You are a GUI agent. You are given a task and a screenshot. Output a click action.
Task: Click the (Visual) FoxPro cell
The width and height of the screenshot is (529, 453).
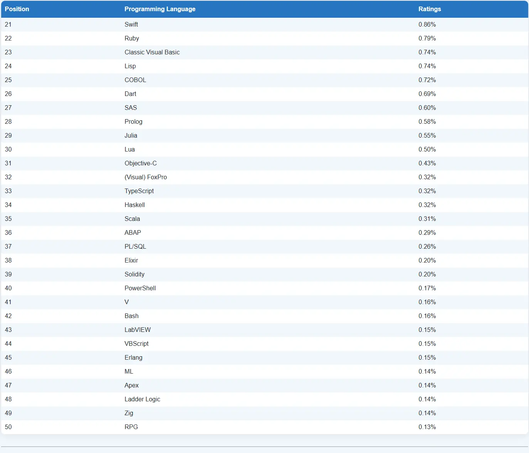[146, 177]
